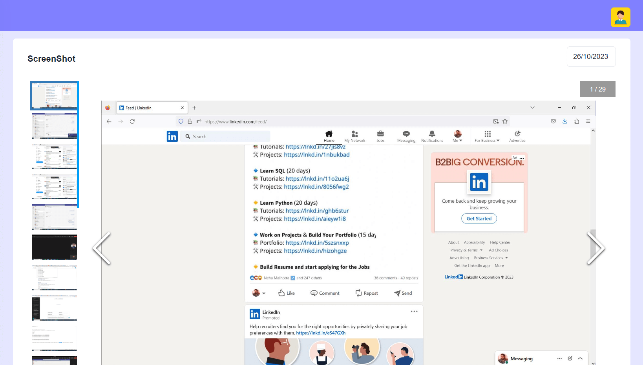Open the Help Center link
This screenshot has width=643, height=365.
(x=500, y=242)
